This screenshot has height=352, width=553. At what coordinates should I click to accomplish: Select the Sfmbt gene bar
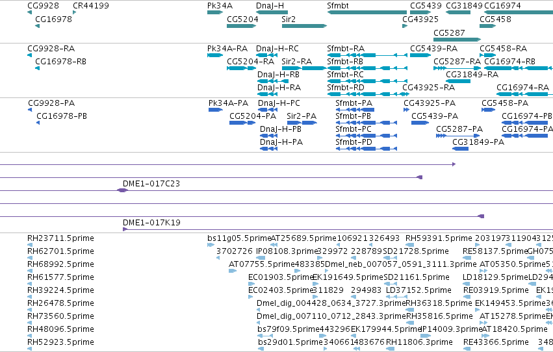tap(367, 12)
